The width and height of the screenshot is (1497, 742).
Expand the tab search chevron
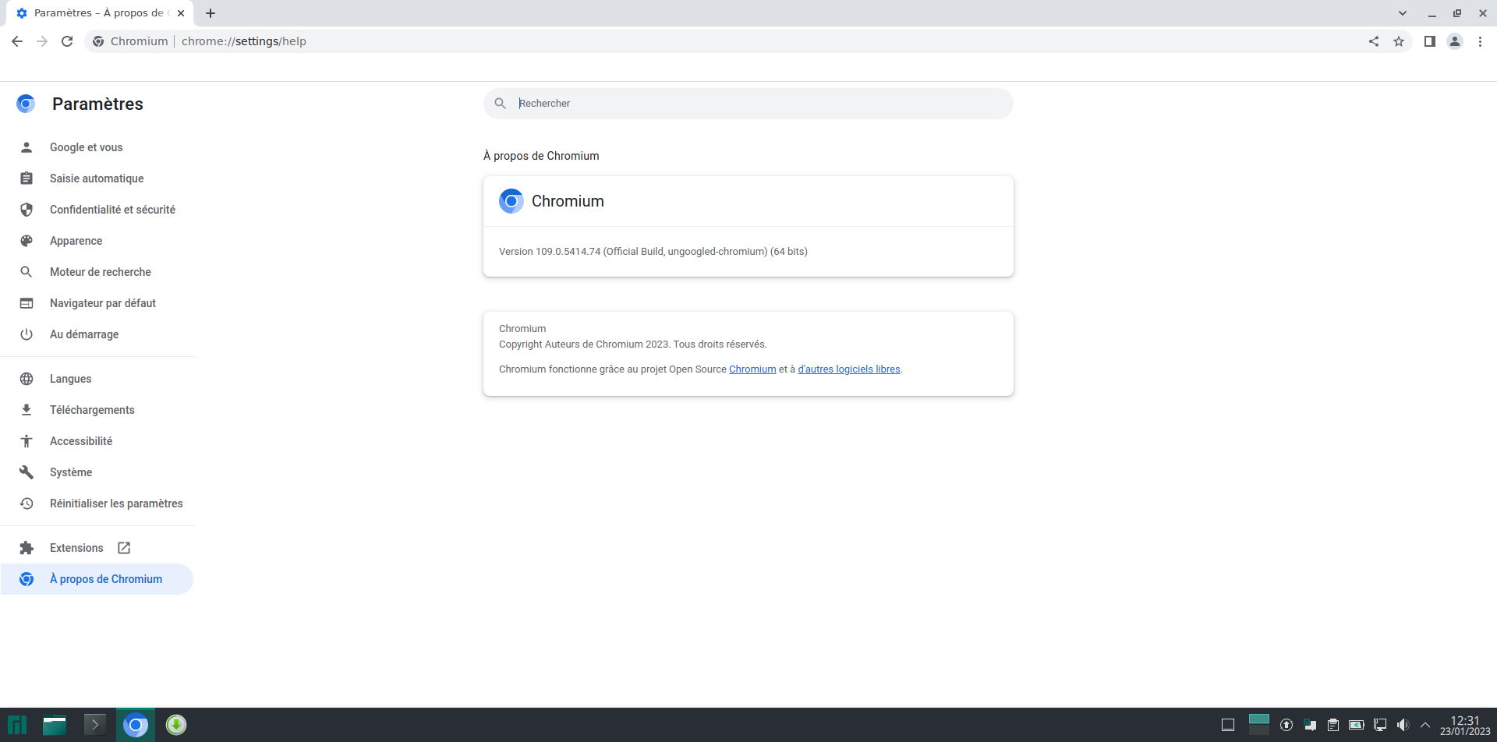(x=1403, y=13)
